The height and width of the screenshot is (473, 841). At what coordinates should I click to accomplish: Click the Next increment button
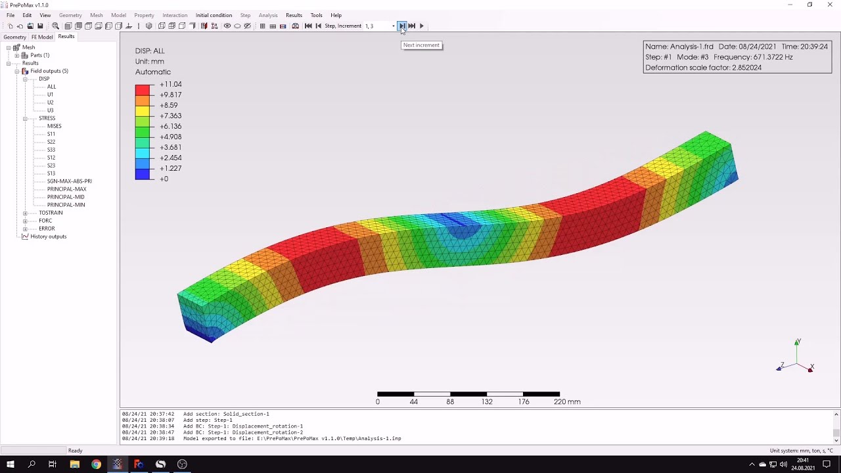tap(401, 26)
